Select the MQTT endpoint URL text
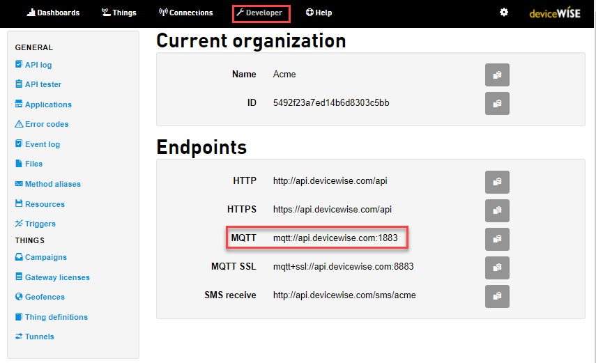This screenshot has width=596, height=363. coord(335,238)
